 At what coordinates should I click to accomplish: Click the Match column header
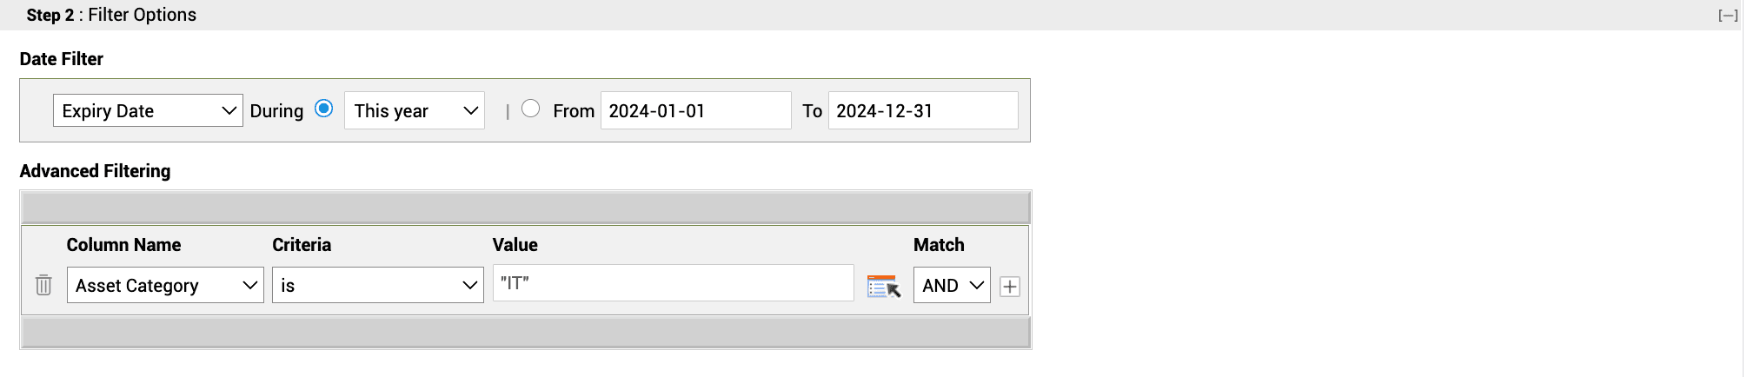(939, 245)
